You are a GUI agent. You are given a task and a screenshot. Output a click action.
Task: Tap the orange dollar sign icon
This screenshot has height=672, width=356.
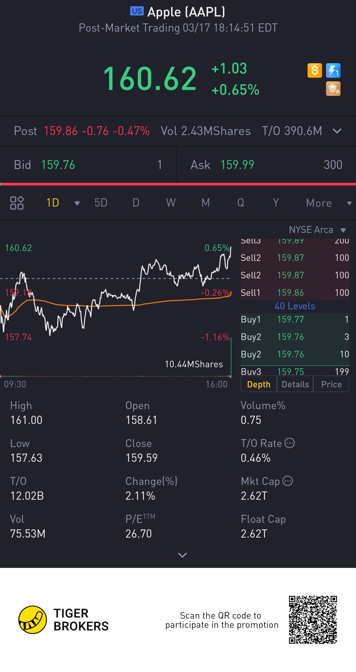point(314,70)
